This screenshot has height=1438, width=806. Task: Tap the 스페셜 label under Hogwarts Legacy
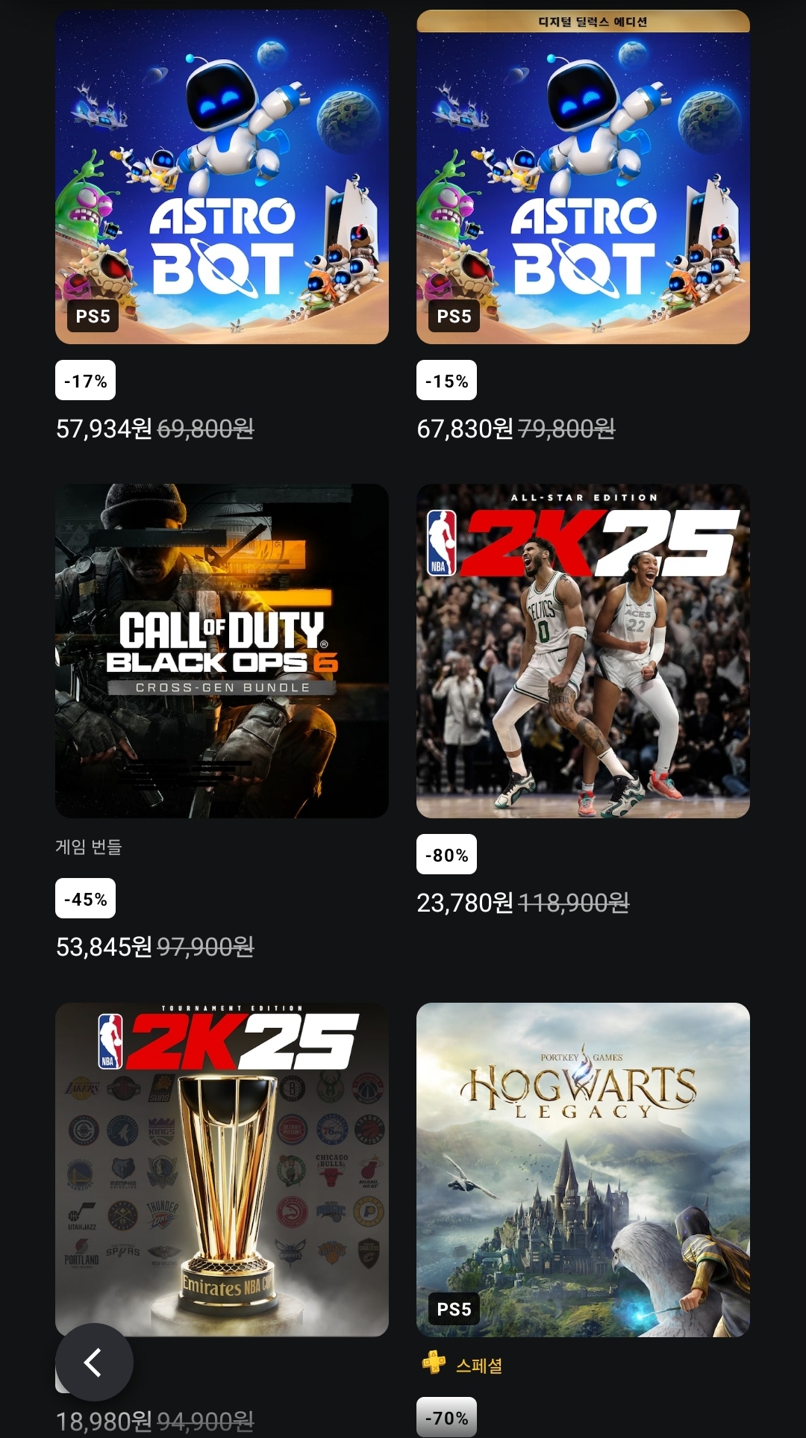(479, 1366)
